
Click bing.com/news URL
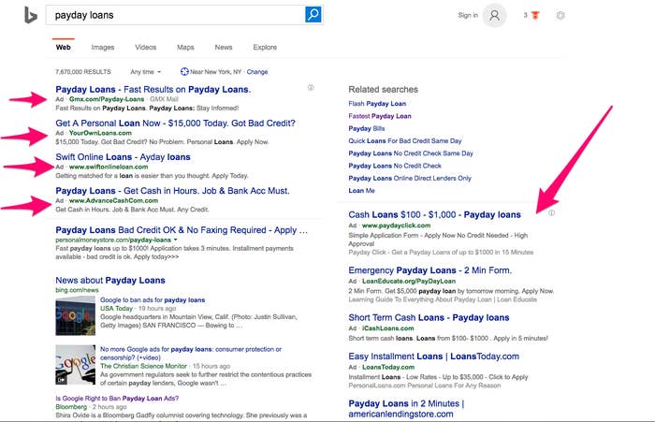[x=77, y=290]
